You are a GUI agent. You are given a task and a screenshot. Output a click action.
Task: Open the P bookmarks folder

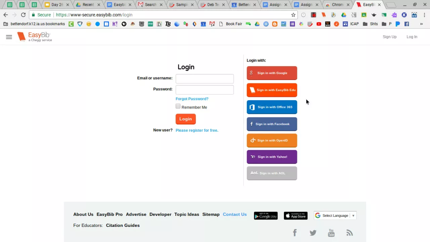pyautogui.click(x=387, y=24)
